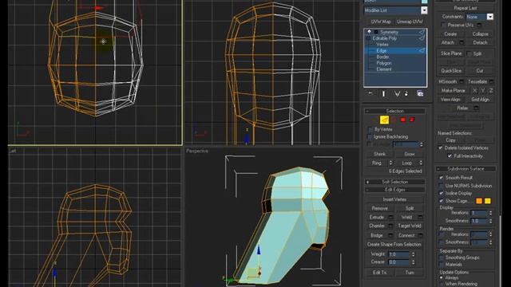Click first cage color swatch (orange)
511x287 pixels.
coord(479,201)
